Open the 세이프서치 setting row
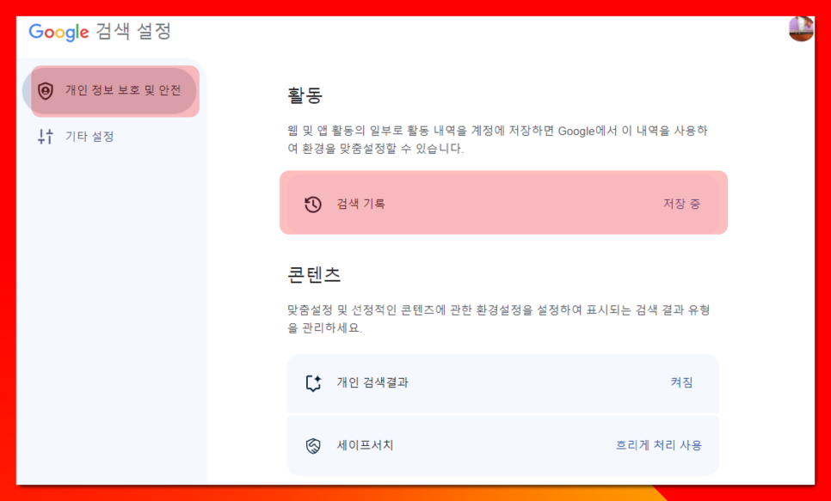The width and height of the screenshot is (831, 501). point(503,445)
